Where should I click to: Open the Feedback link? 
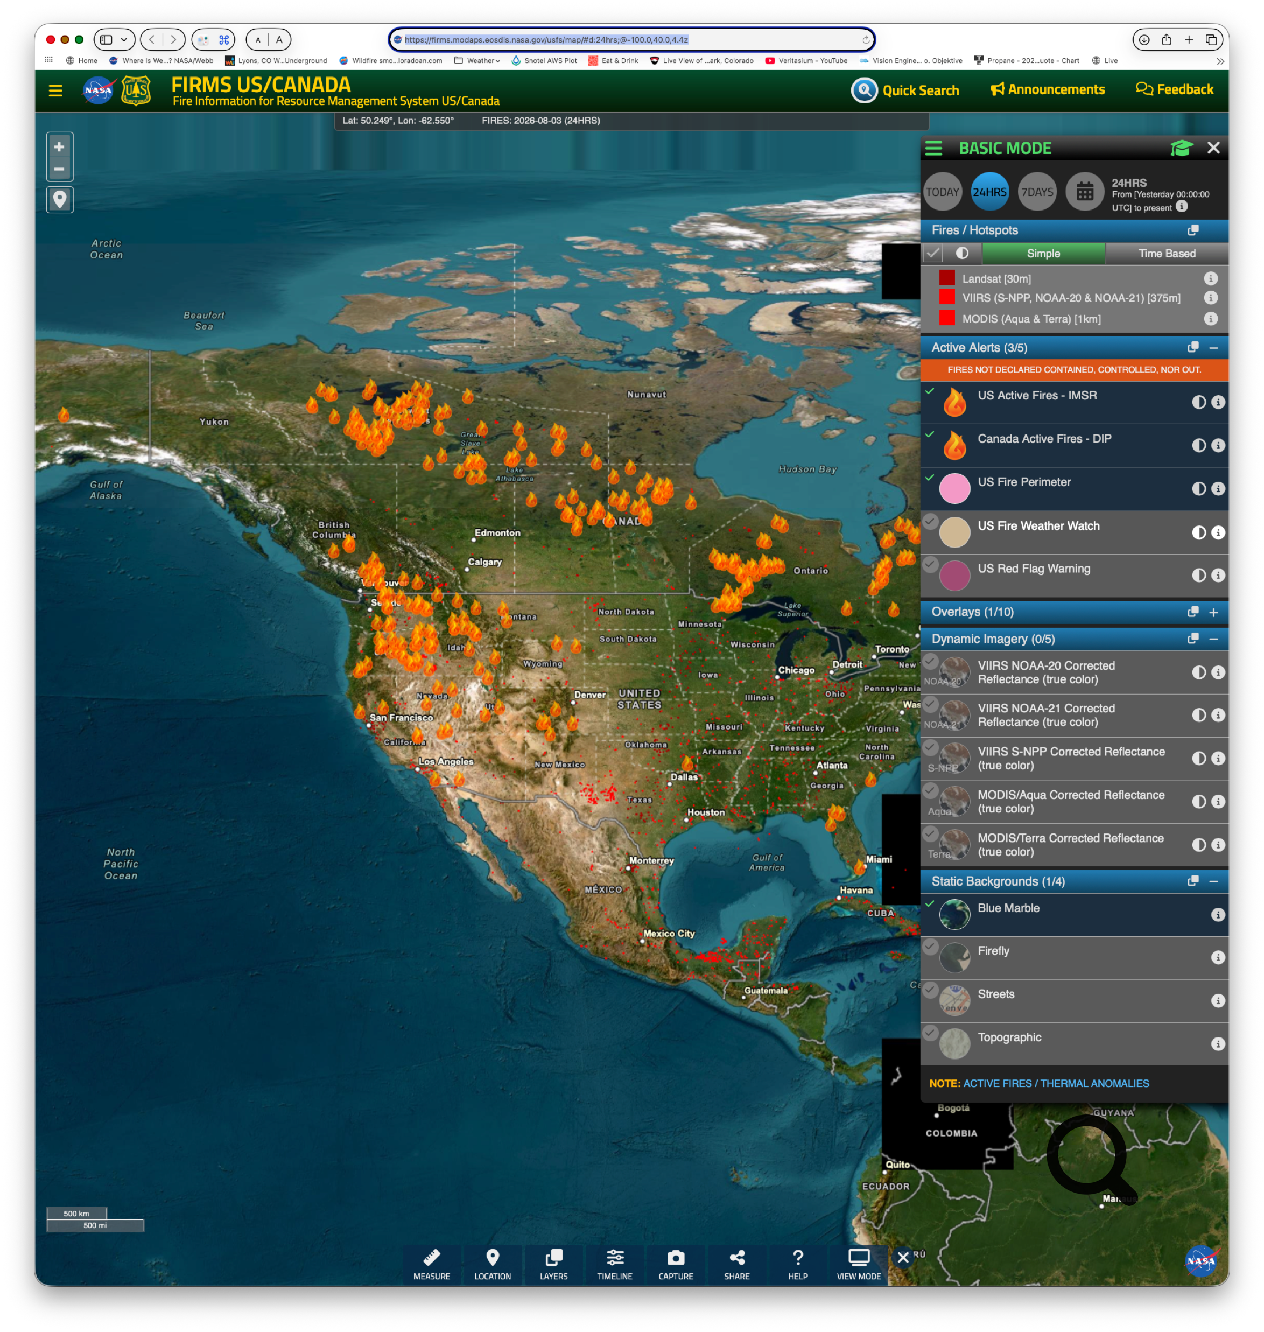(x=1175, y=89)
